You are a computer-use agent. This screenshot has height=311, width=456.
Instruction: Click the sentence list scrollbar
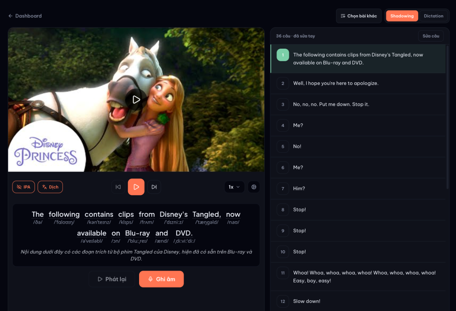point(447,117)
